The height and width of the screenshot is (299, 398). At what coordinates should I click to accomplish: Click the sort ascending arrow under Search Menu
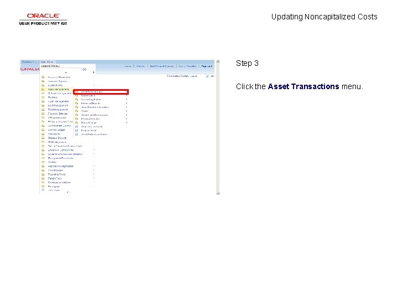pos(66,73)
